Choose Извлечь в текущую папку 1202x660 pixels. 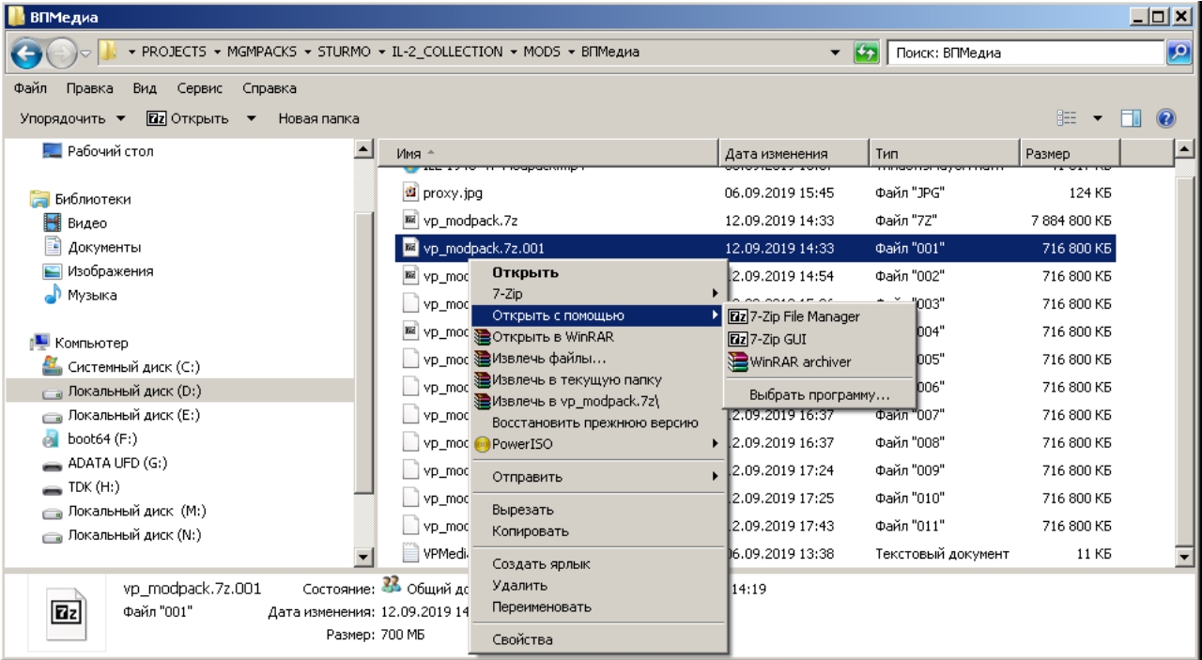[598, 379]
